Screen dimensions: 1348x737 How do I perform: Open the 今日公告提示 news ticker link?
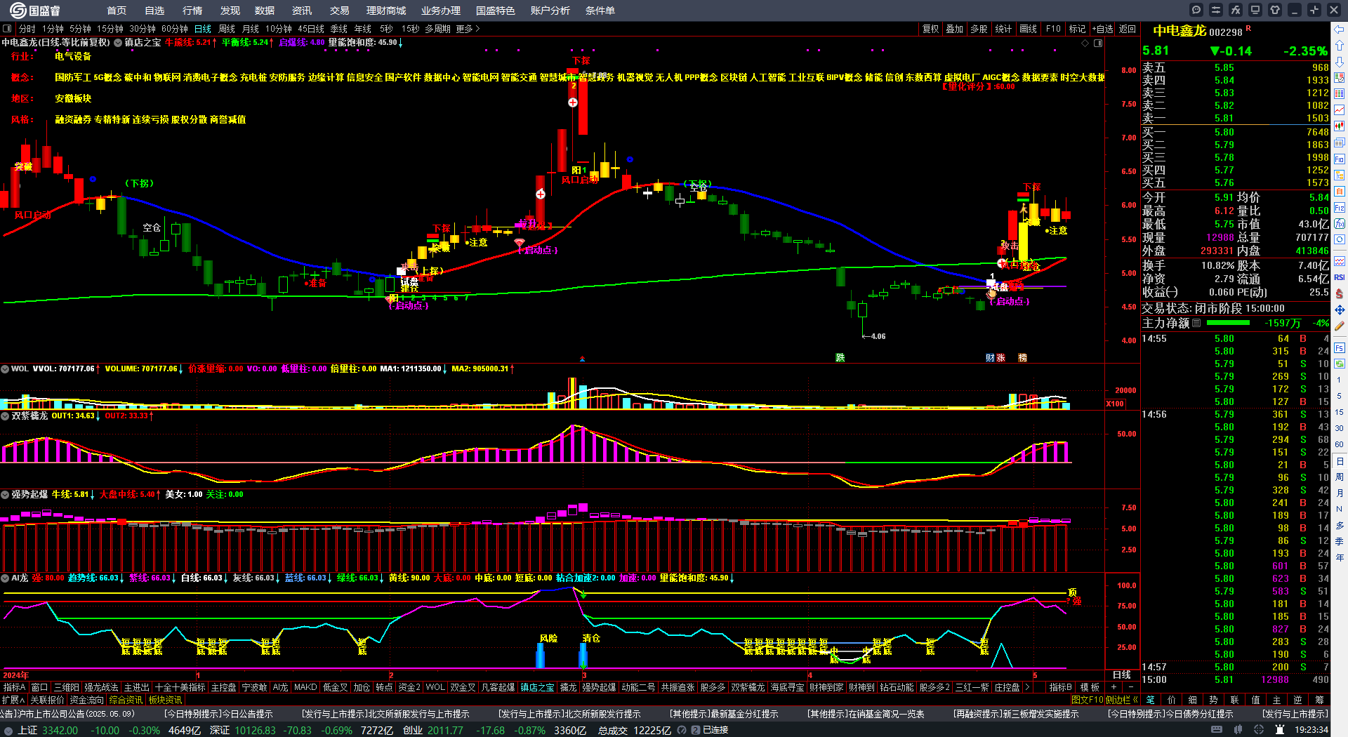pos(218,714)
